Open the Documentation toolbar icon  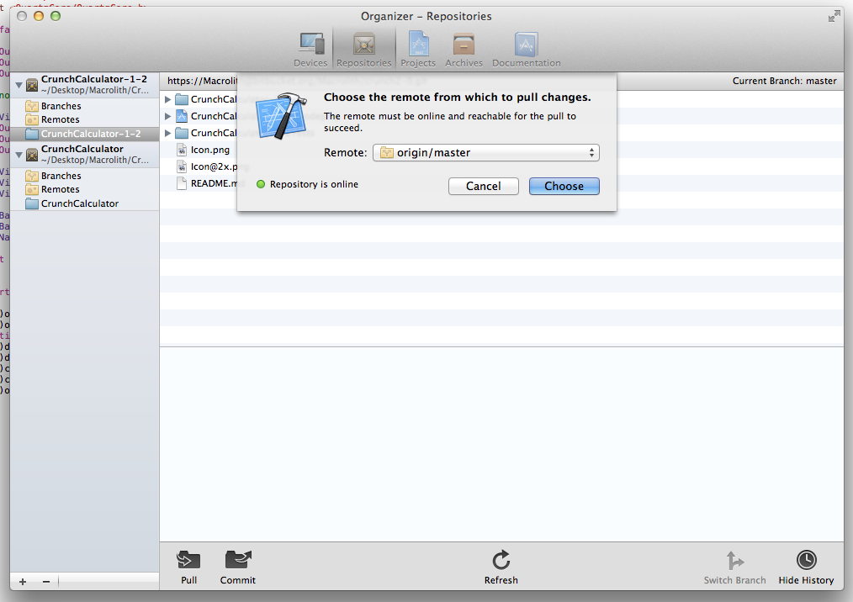click(x=526, y=50)
